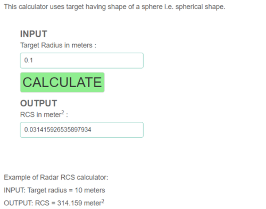Image resolution: width=266 pixels, height=209 pixels.
Task: Click the 'INPUT: Target radius = 10 meters' line
Action: [54, 190]
